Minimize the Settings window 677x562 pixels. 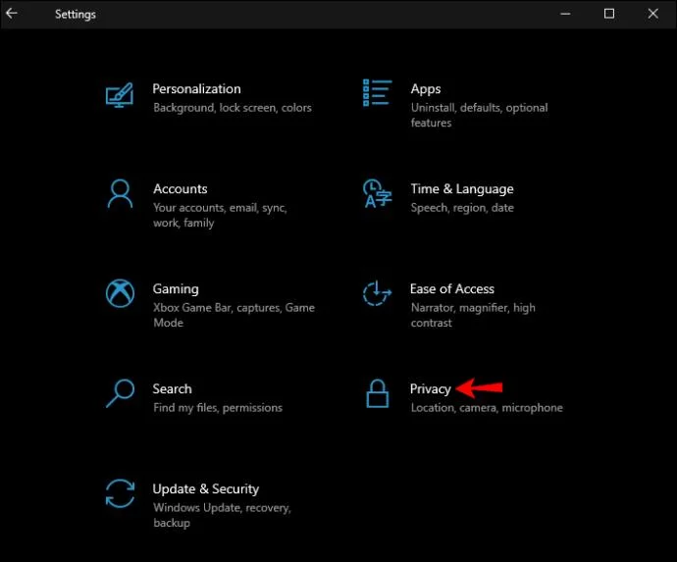pyautogui.click(x=565, y=14)
